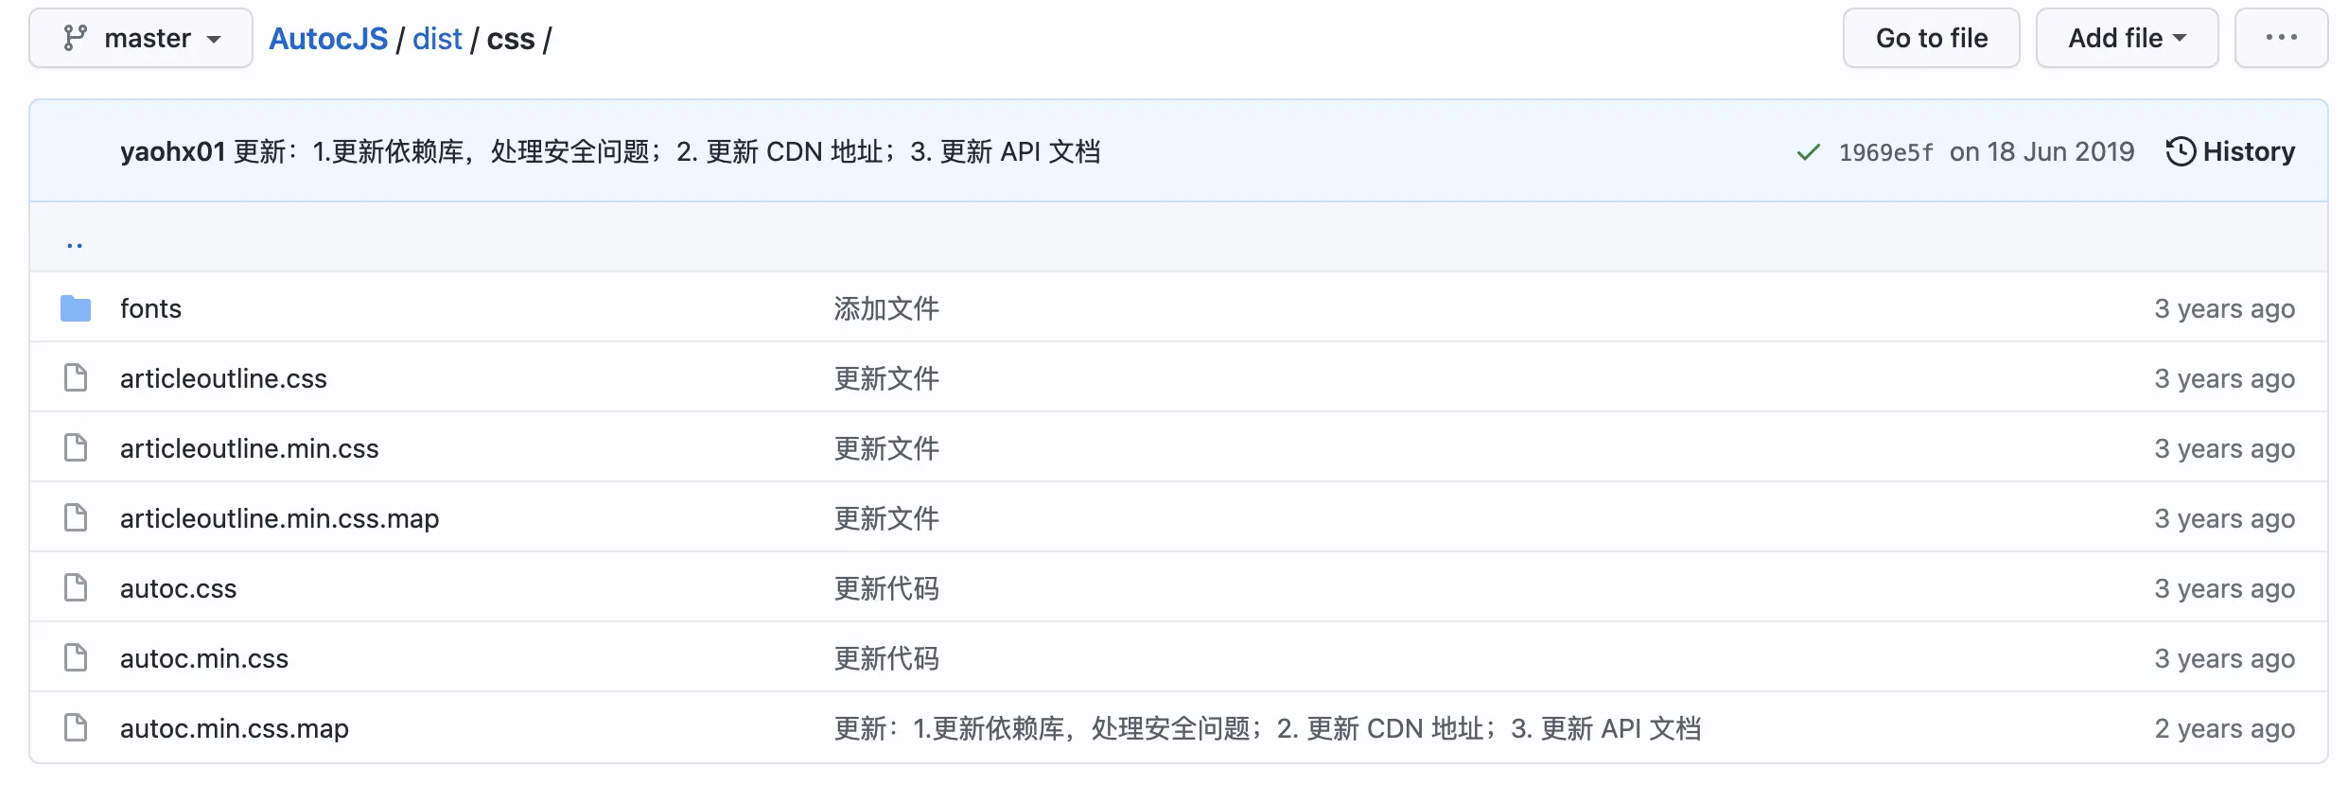Image resolution: width=2348 pixels, height=785 pixels.
Task: Click the green checkmark commit status icon
Action: (x=1808, y=152)
